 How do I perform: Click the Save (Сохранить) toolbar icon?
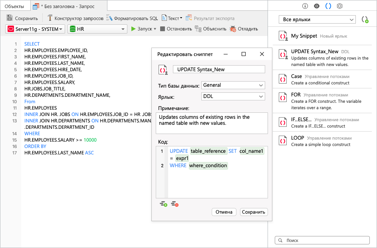tap(10, 18)
